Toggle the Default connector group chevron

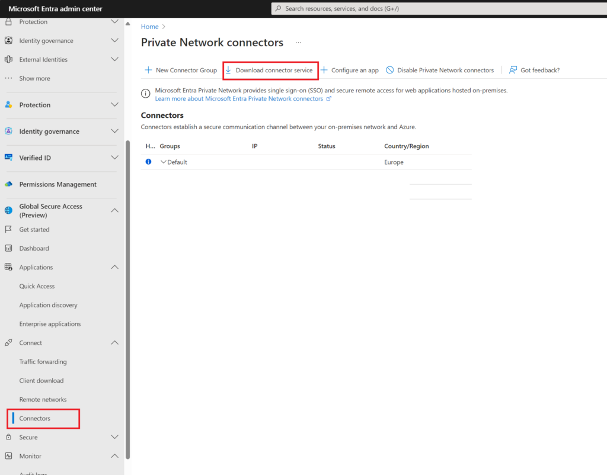pyautogui.click(x=163, y=162)
